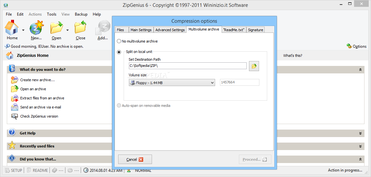Click the Home toolbar icon
This screenshot has height=177, width=371.
12,27
